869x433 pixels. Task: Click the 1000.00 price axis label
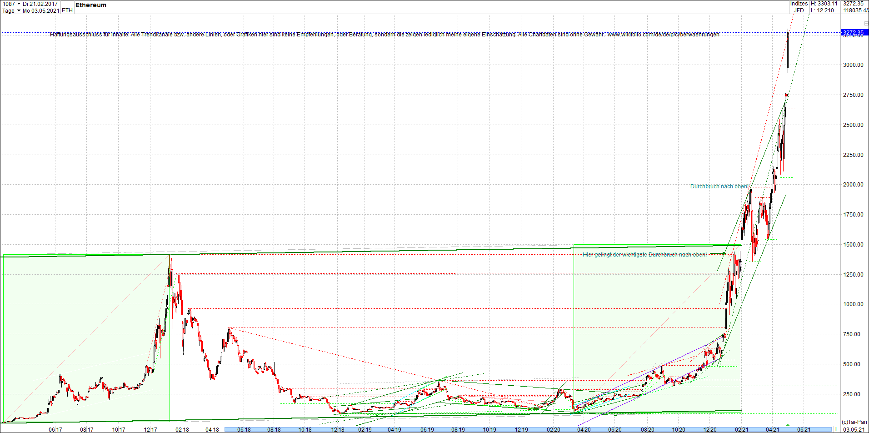coord(854,304)
